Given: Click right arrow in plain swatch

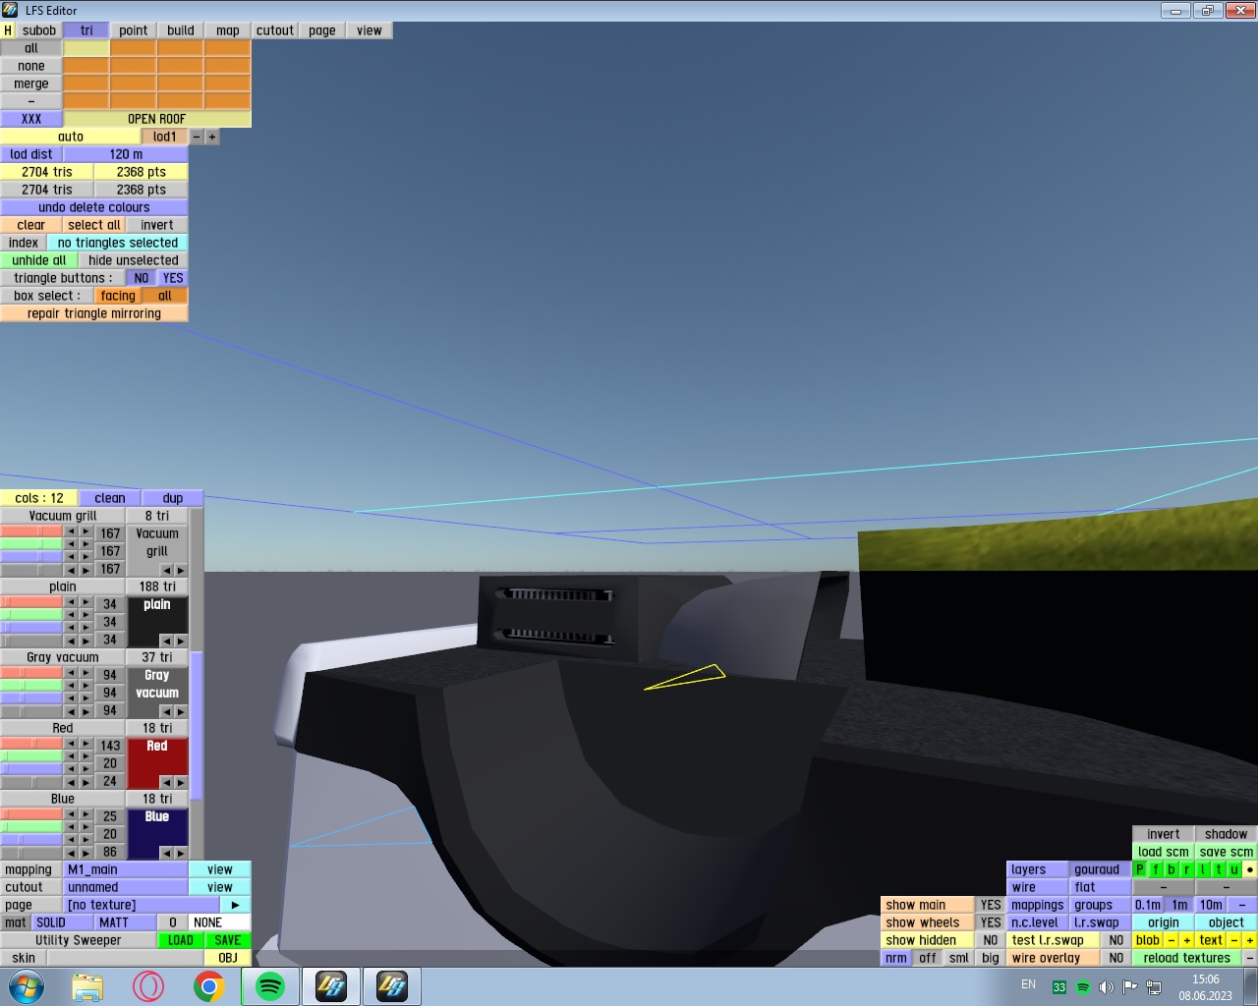Looking at the screenshot, I should tap(181, 641).
